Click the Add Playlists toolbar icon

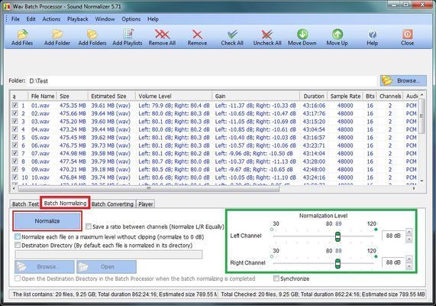pos(128,34)
